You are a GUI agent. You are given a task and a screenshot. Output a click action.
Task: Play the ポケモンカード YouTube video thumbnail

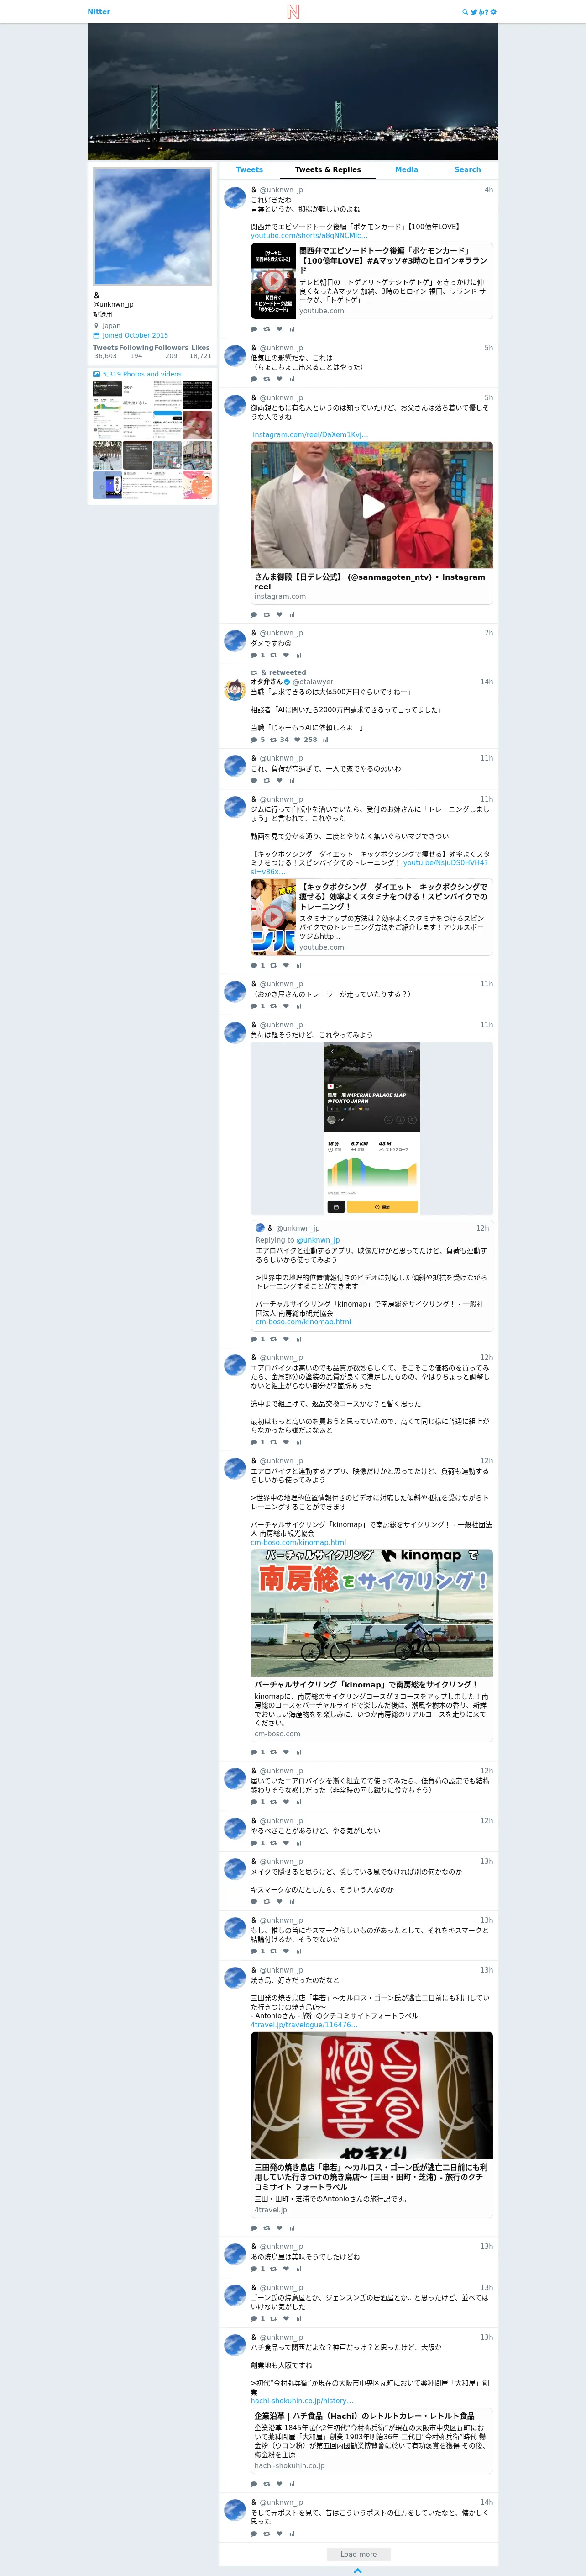pyautogui.click(x=272, y=281)
